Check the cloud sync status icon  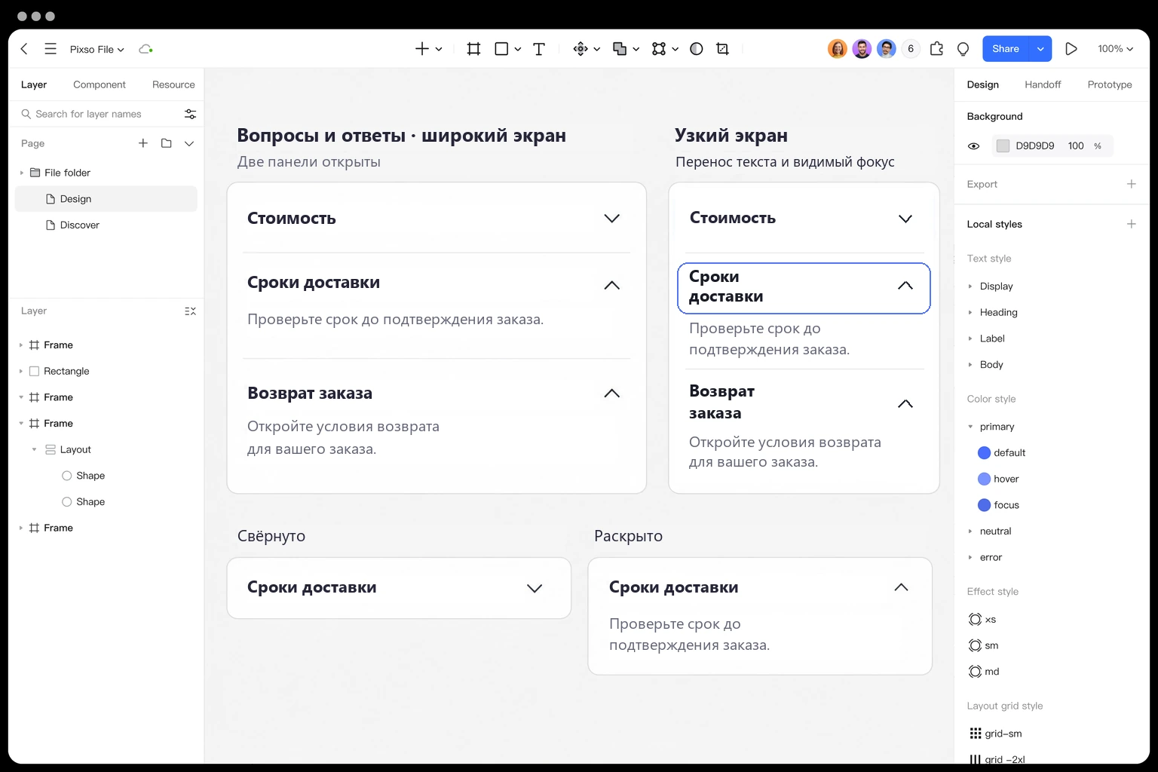click(146, 49)
